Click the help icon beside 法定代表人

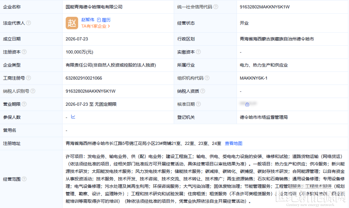point(28,23)
